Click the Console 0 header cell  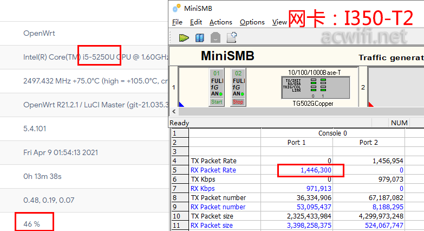coord(332,133)
